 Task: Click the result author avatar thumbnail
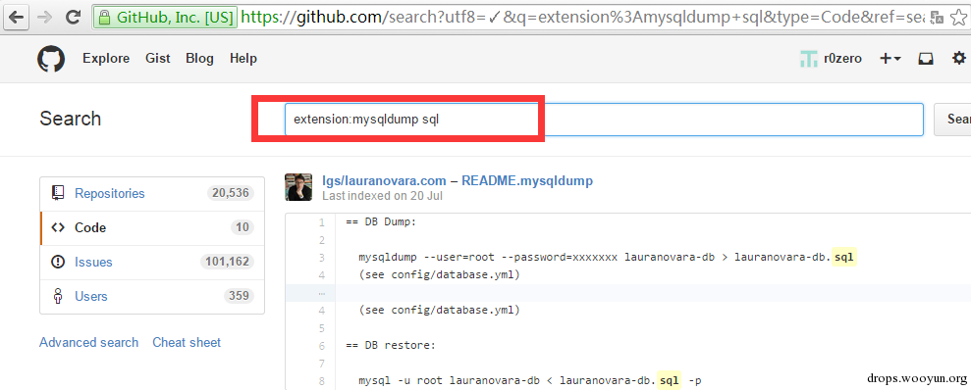[298, 187]
